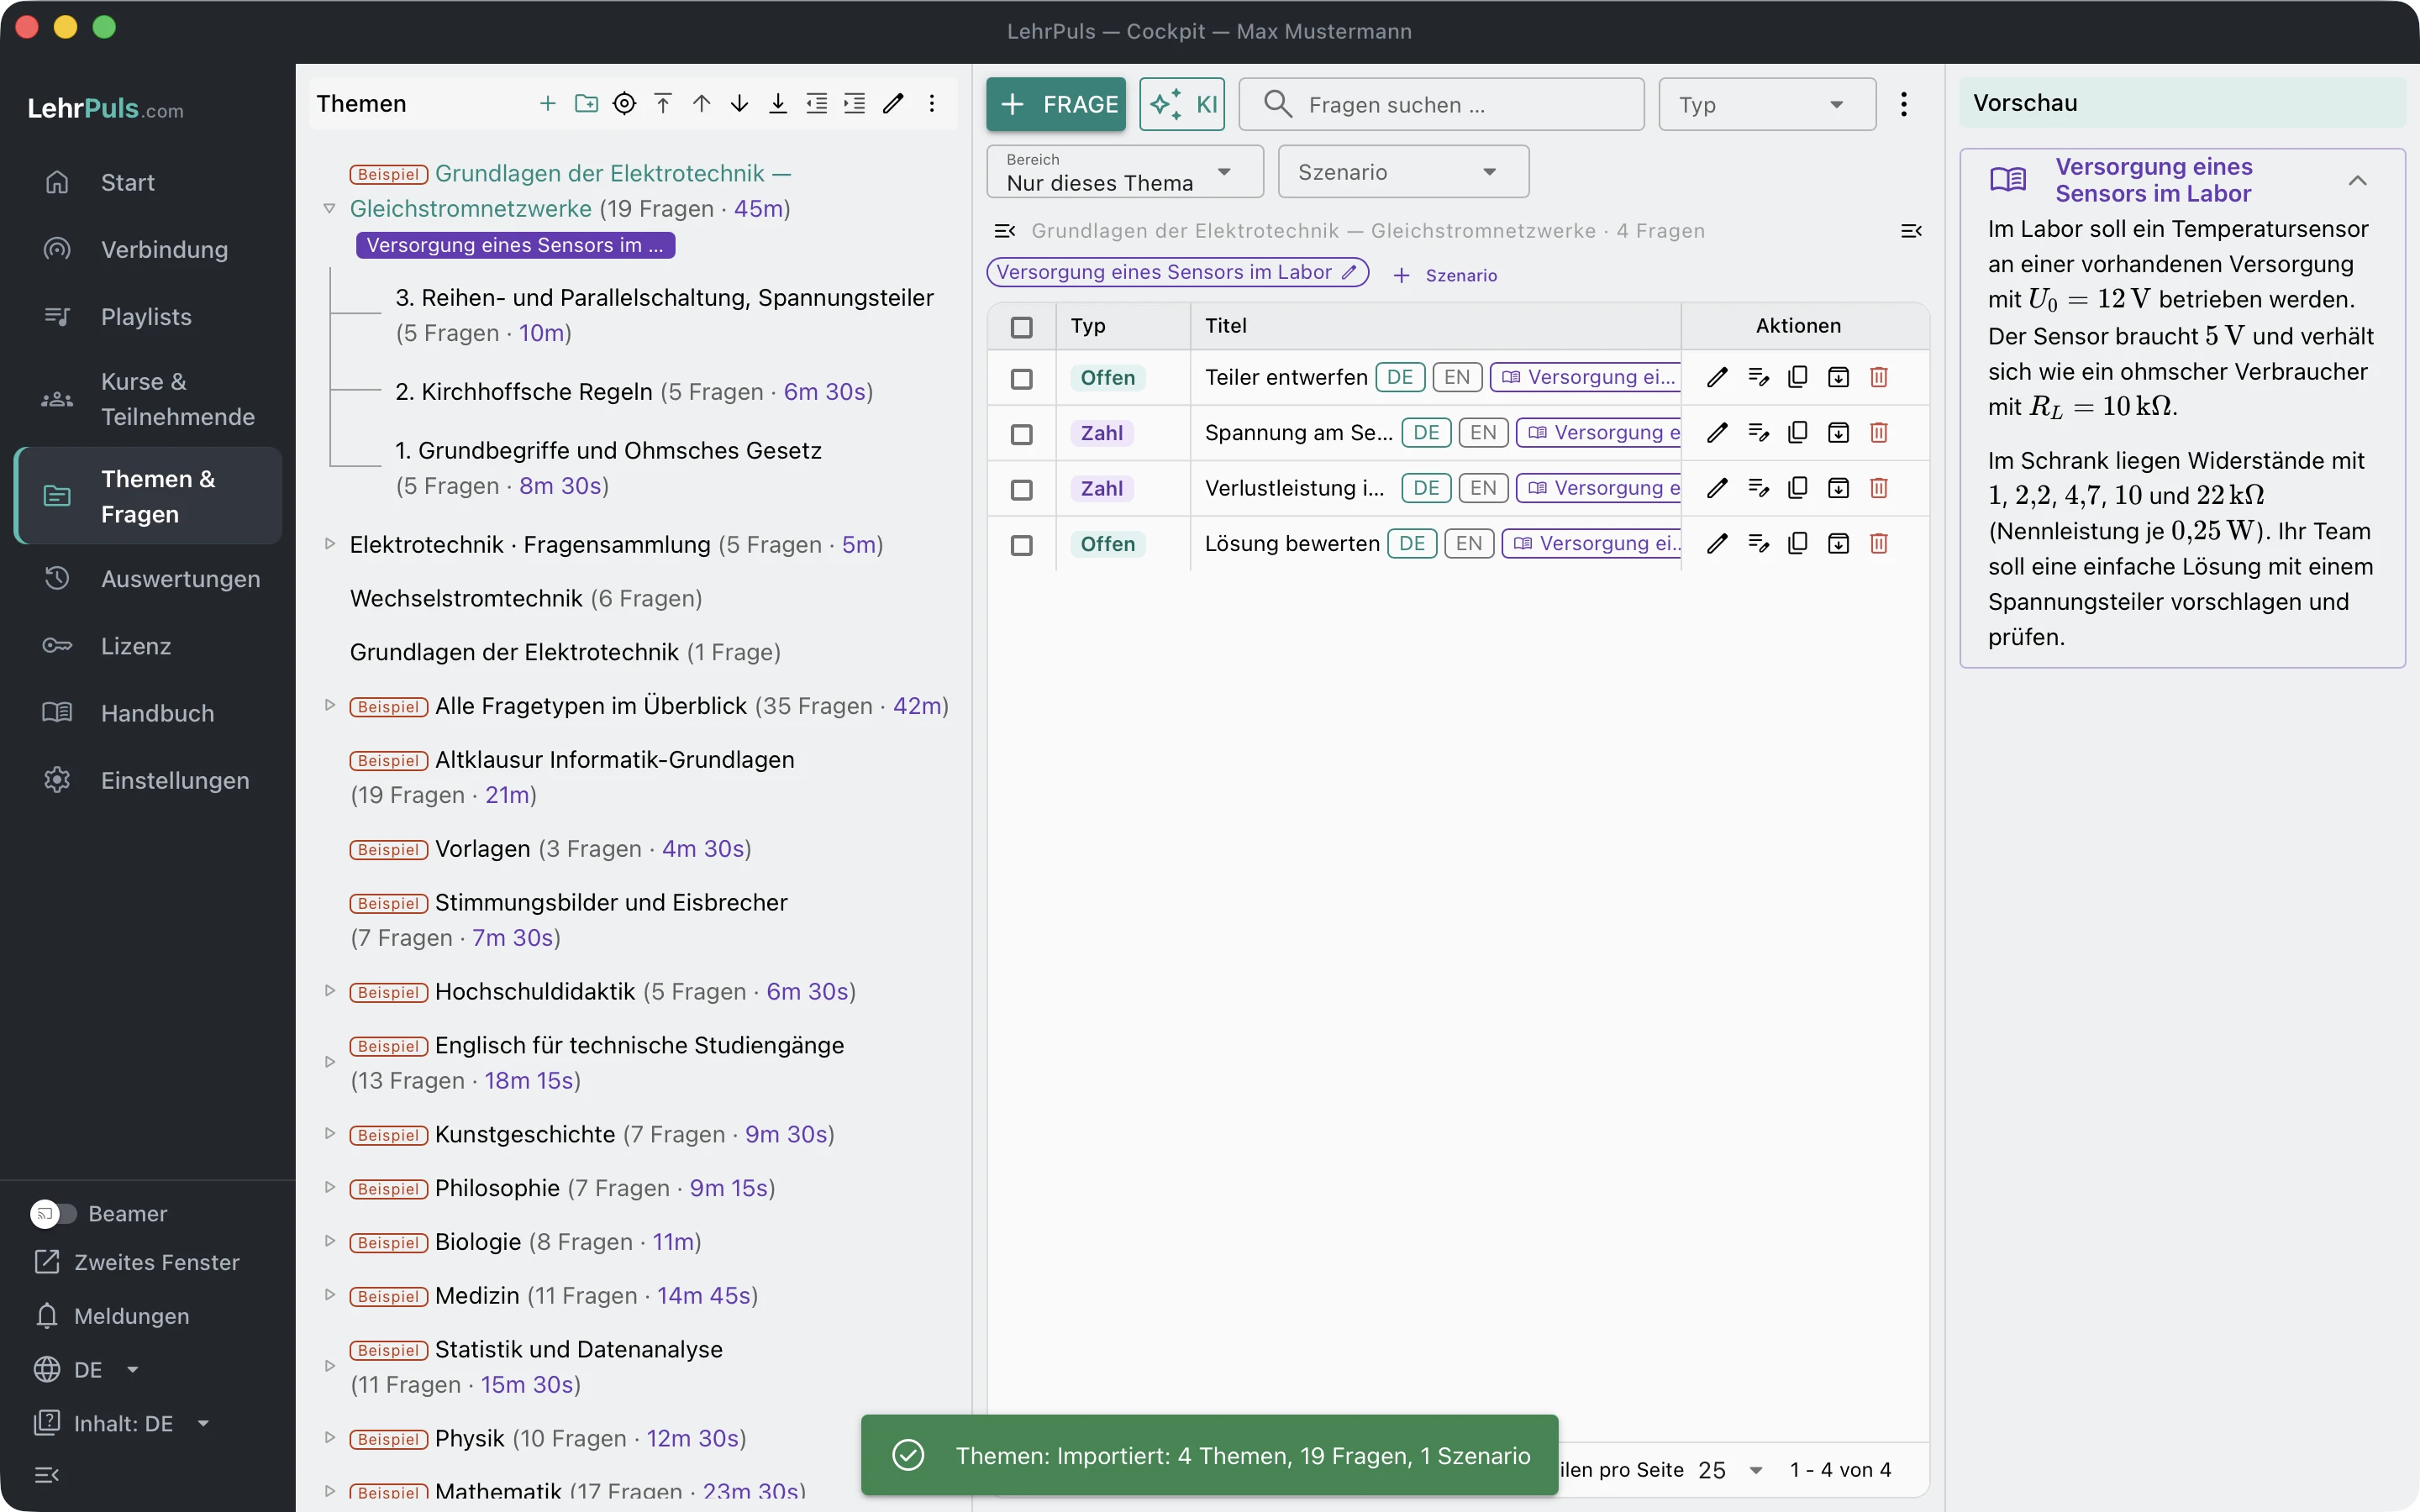Open Kurse & Teilnehmende in the sidebar
This screenshot has height=1512, width=2420.
(148, 399)
